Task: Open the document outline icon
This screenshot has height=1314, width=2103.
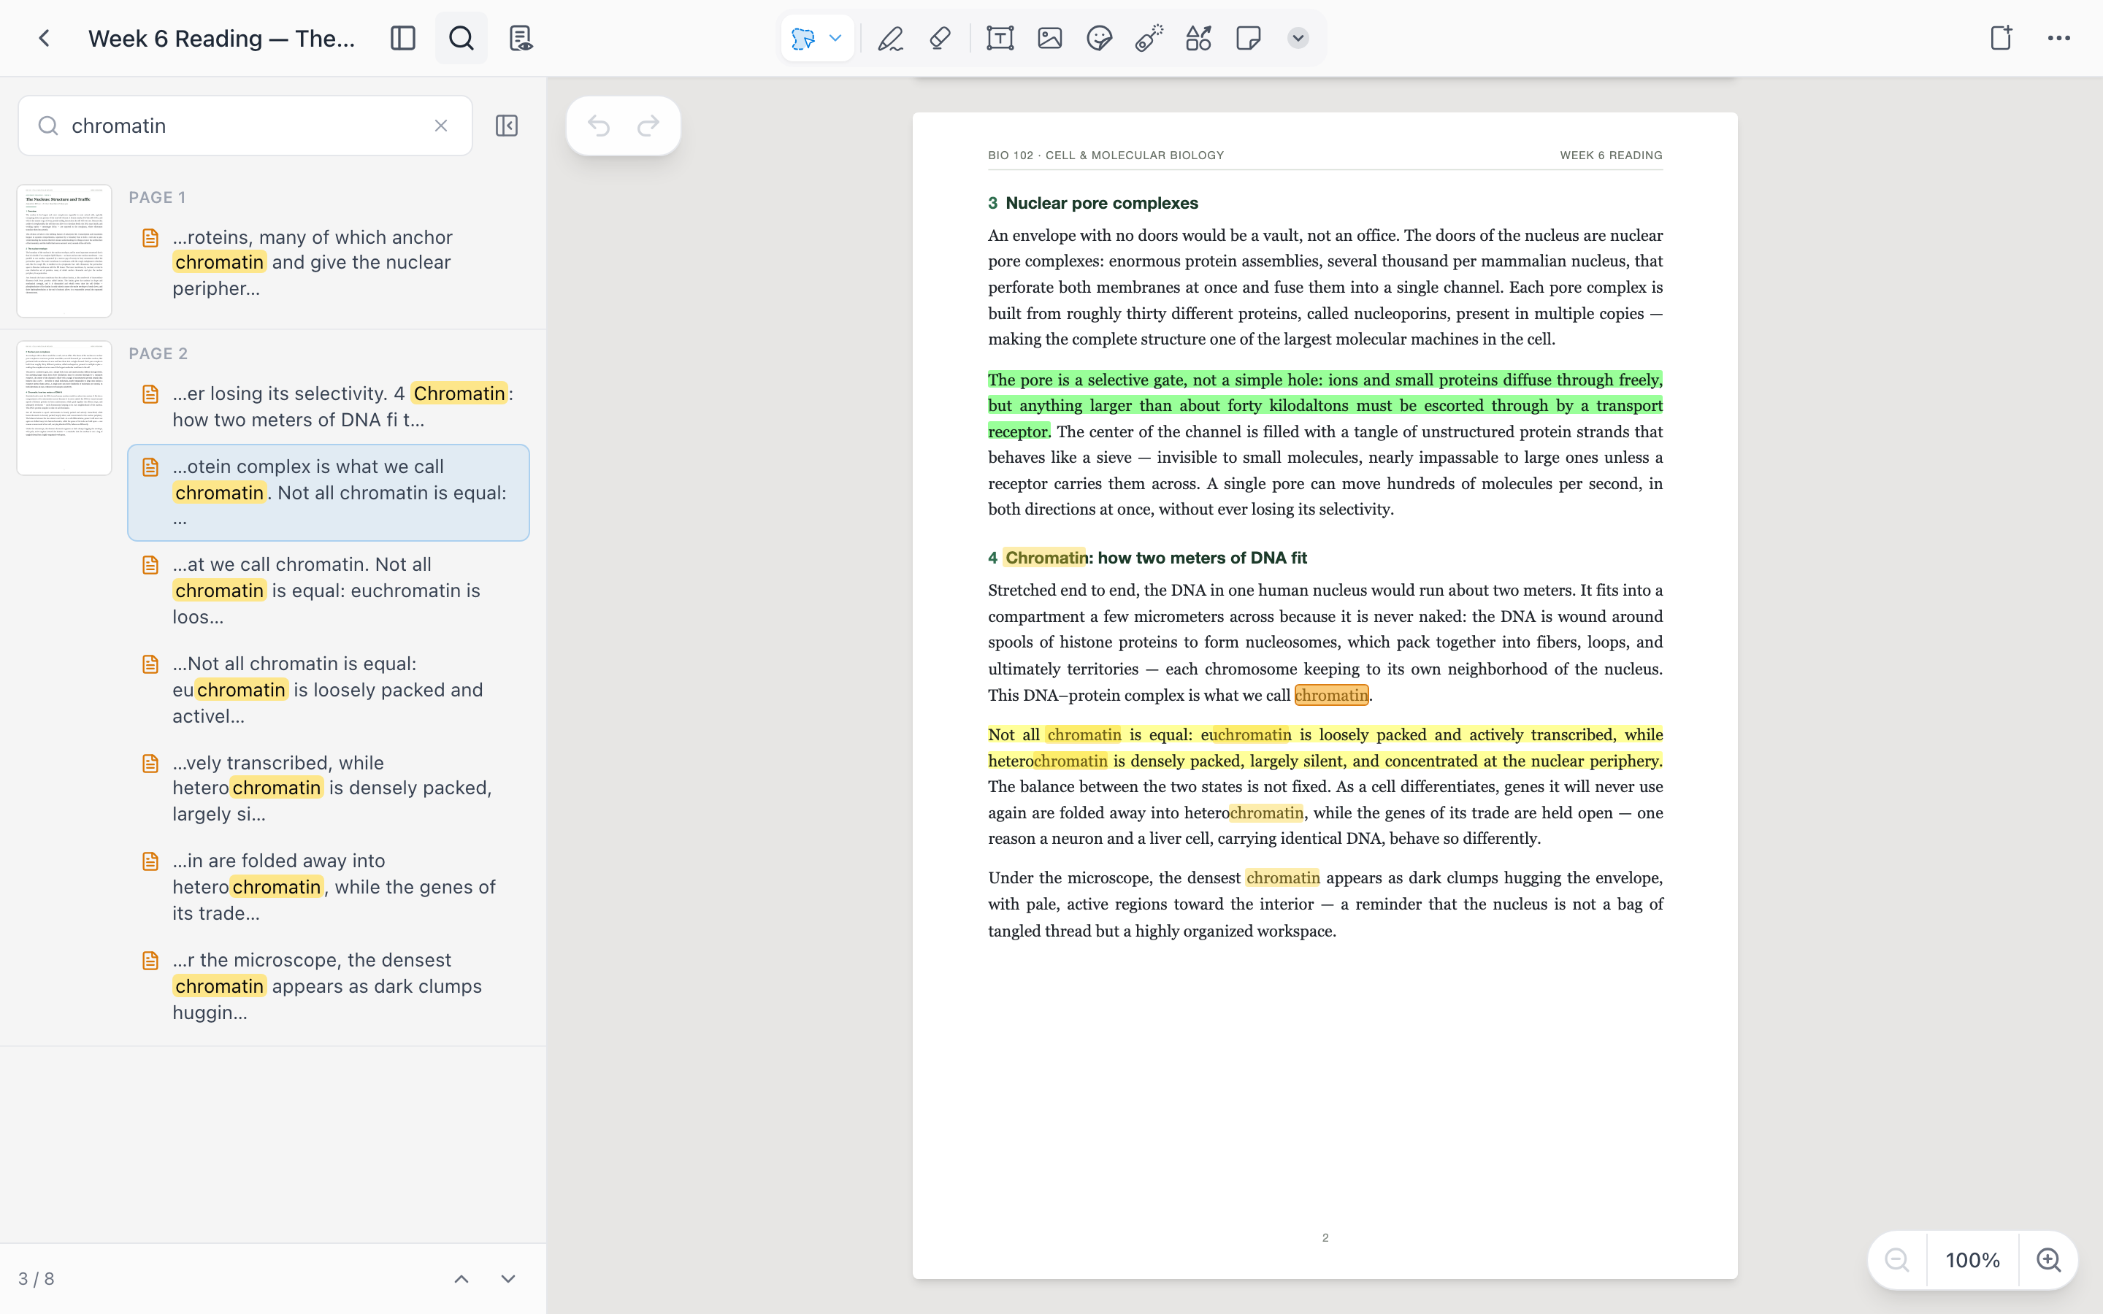Action: point(521,38)
